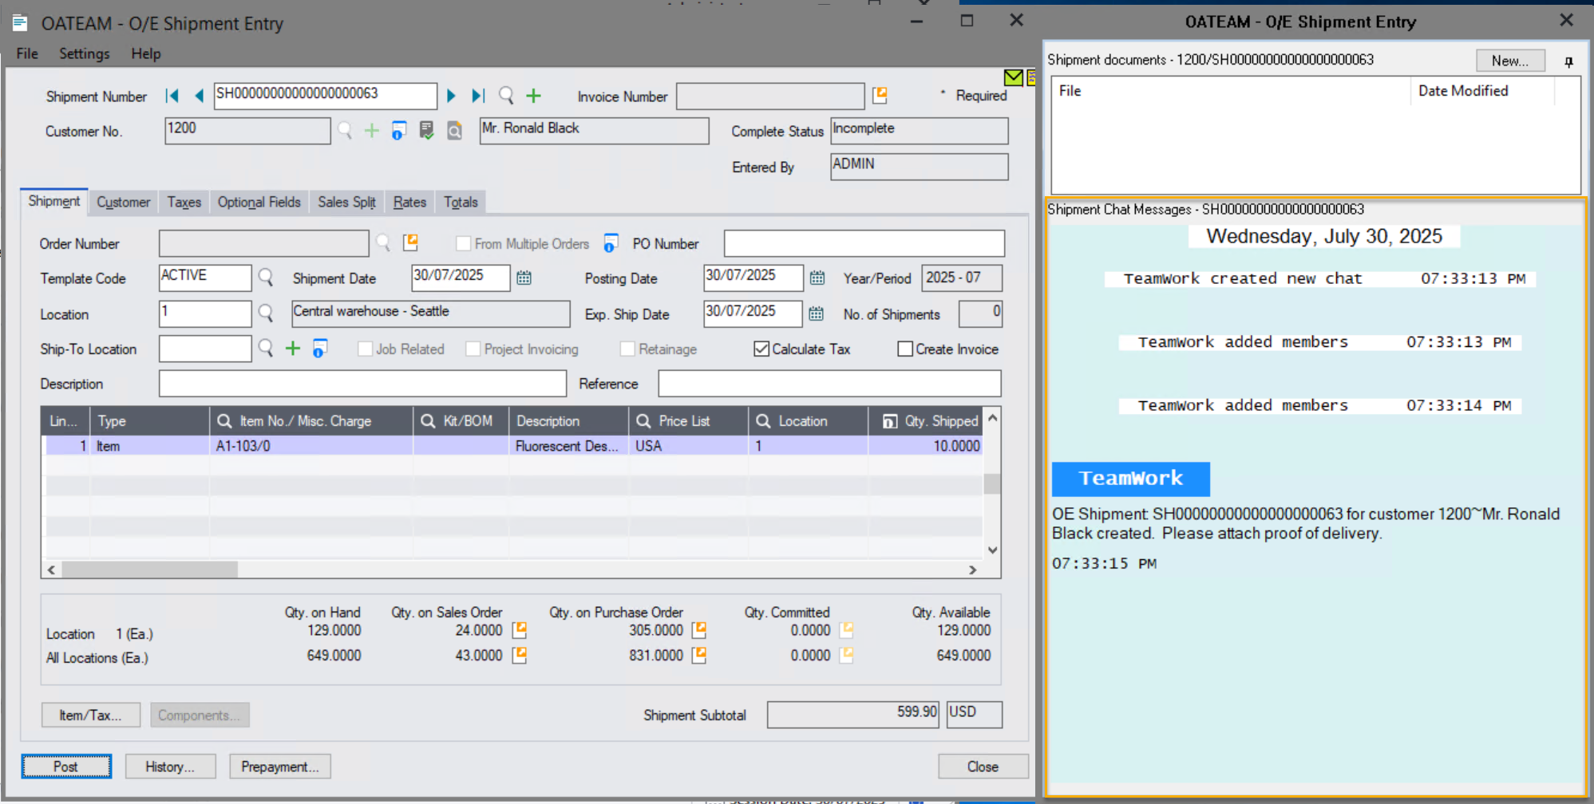The width and height of the screenshot is (1594, 804).
Task: Create new shipment with green plus
Action: (533, 96)
